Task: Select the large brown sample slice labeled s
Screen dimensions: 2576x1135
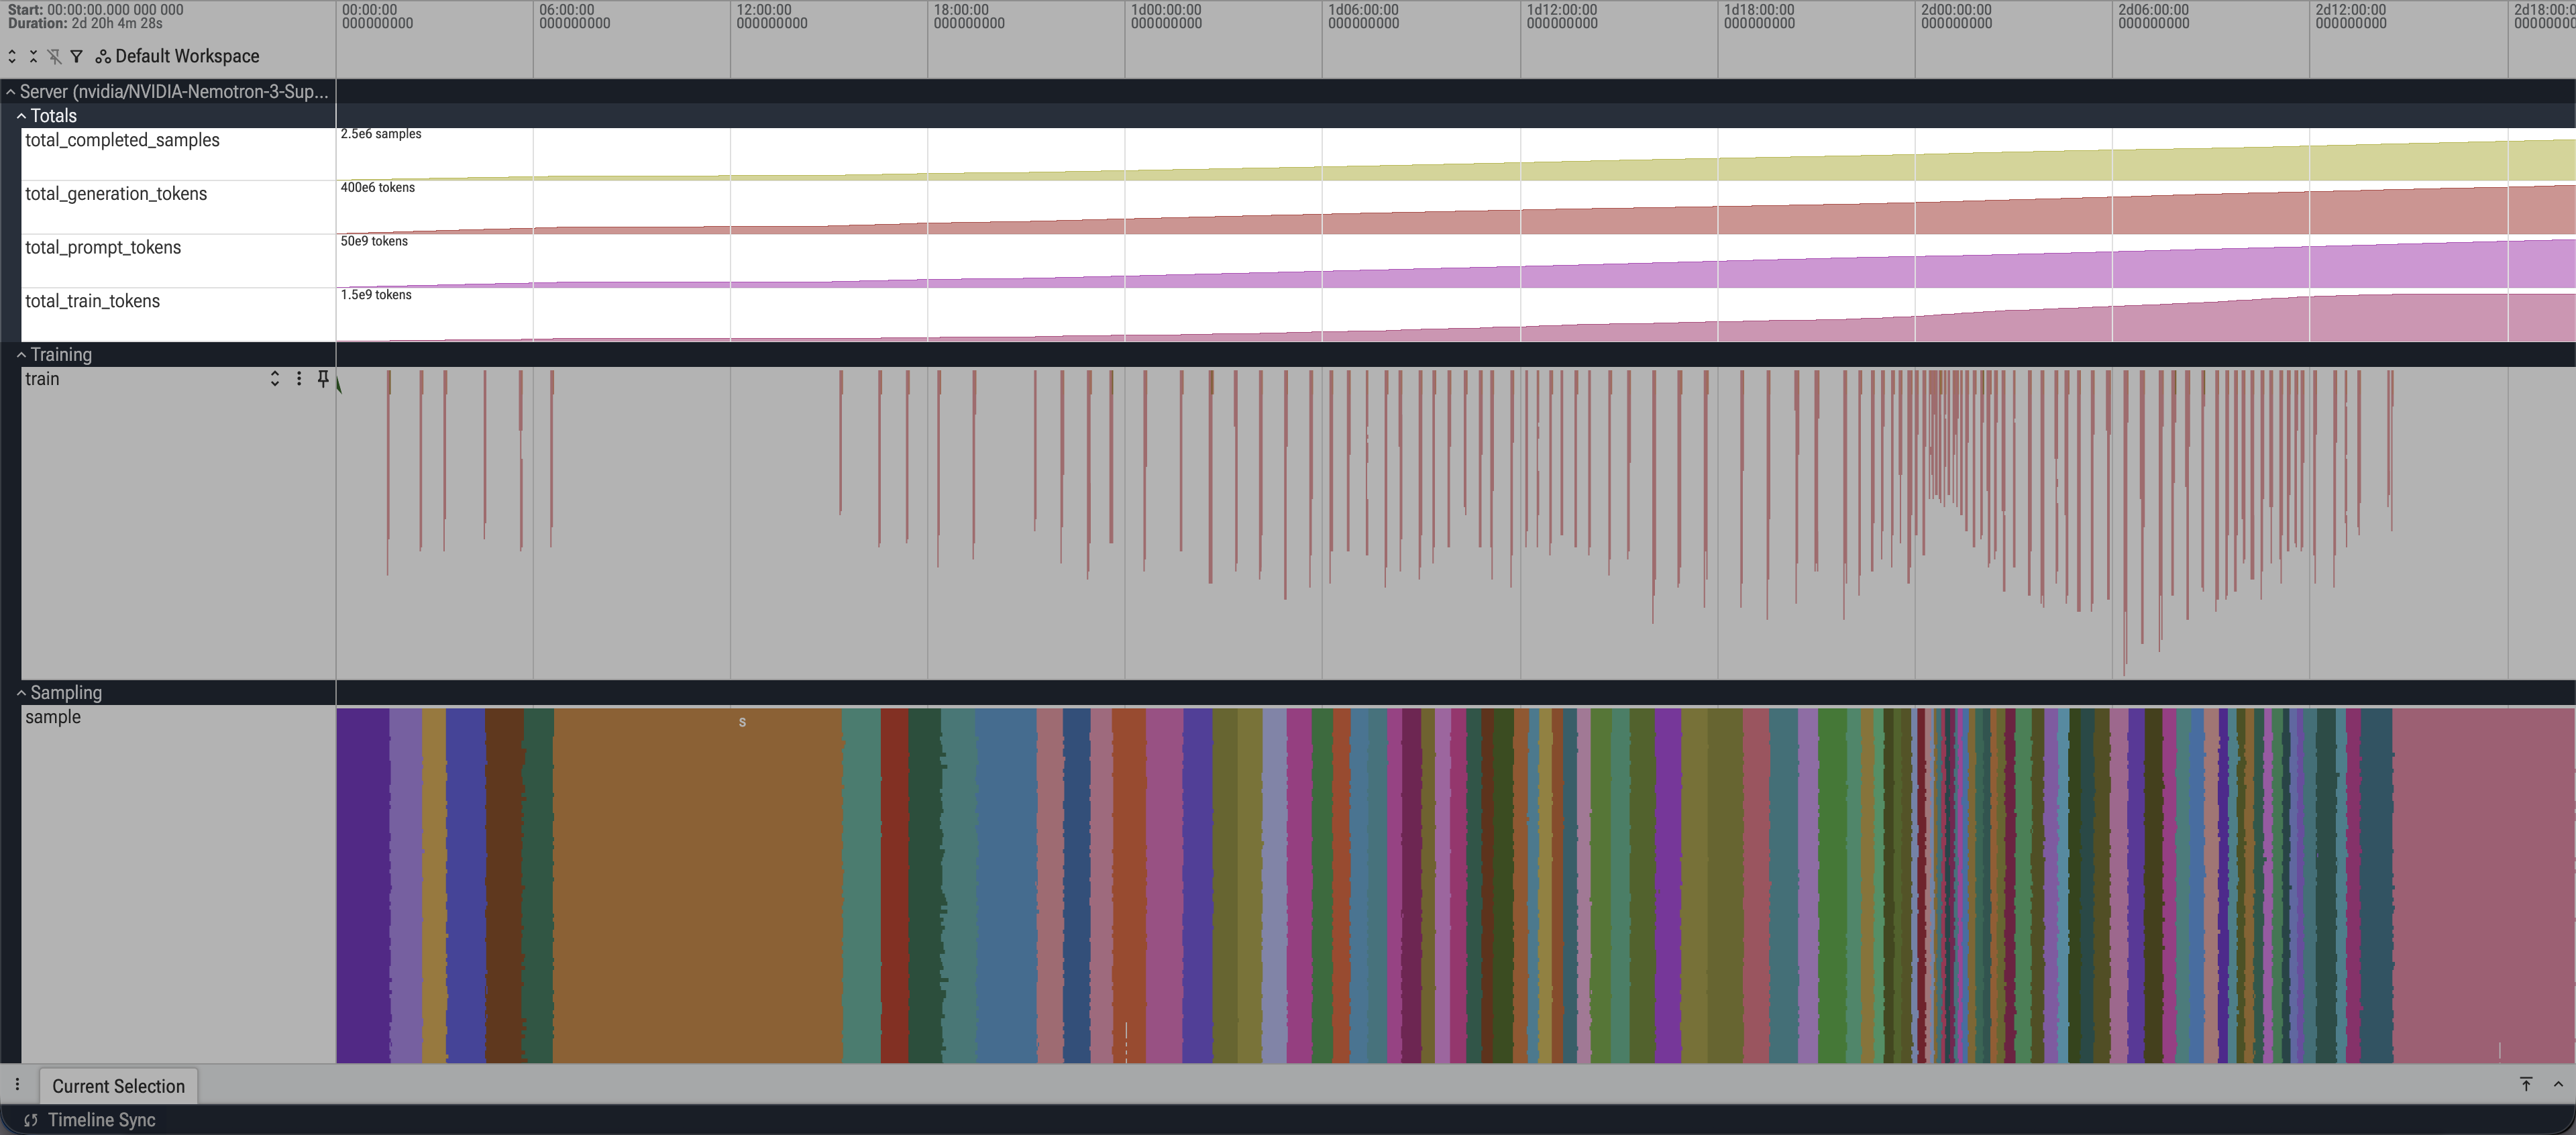Action: coord(697,885)
